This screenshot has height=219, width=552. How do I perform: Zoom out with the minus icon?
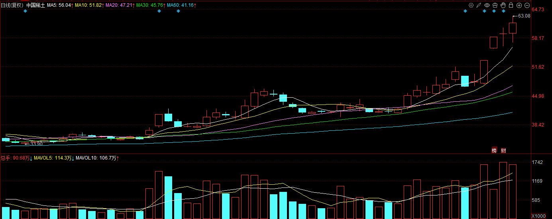point(527,5)
